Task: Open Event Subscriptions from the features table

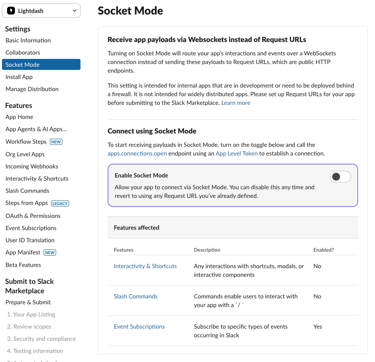Action: coord(139,326)
